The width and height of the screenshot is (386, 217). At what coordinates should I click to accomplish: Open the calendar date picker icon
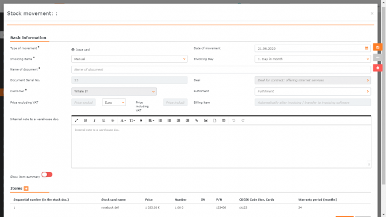tap(366, 48)
